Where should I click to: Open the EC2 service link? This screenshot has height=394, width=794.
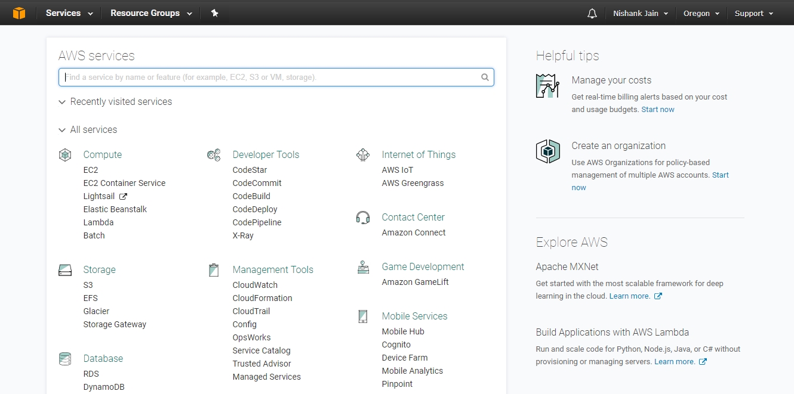tap(91, 170)
